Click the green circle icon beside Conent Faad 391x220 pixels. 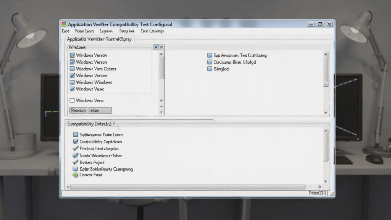click(75, 175)
